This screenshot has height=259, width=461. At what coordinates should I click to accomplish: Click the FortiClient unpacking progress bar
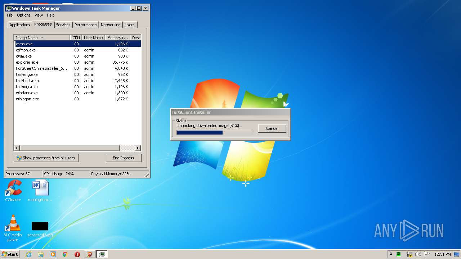point(214,132)
